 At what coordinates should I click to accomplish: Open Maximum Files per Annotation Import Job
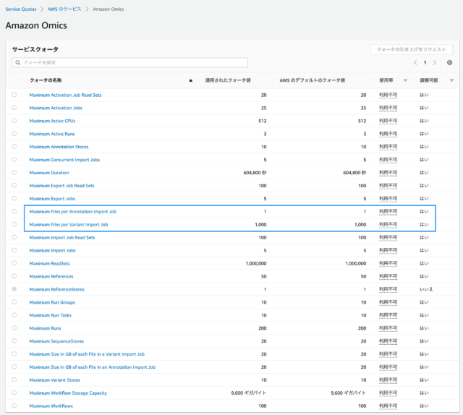(72, 212)
